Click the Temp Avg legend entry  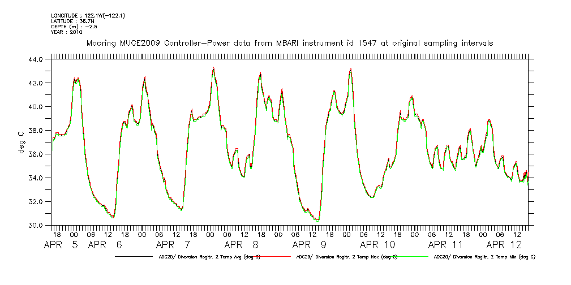tap(209, 257)
